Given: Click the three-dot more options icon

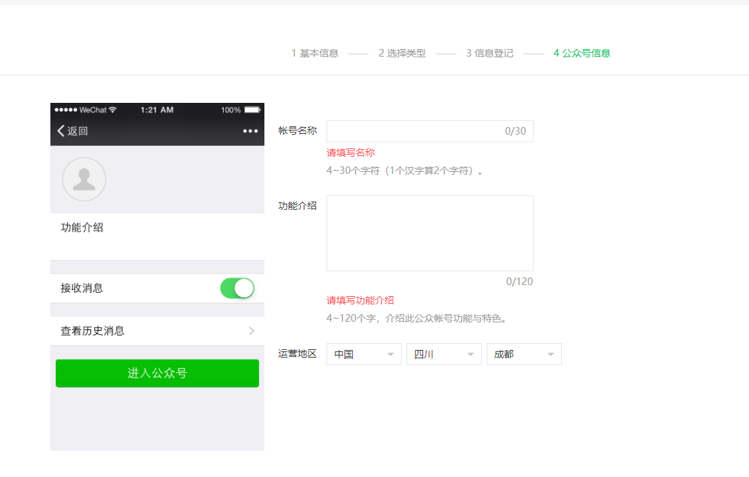Looking at the screenshot, I should (250, 131).
